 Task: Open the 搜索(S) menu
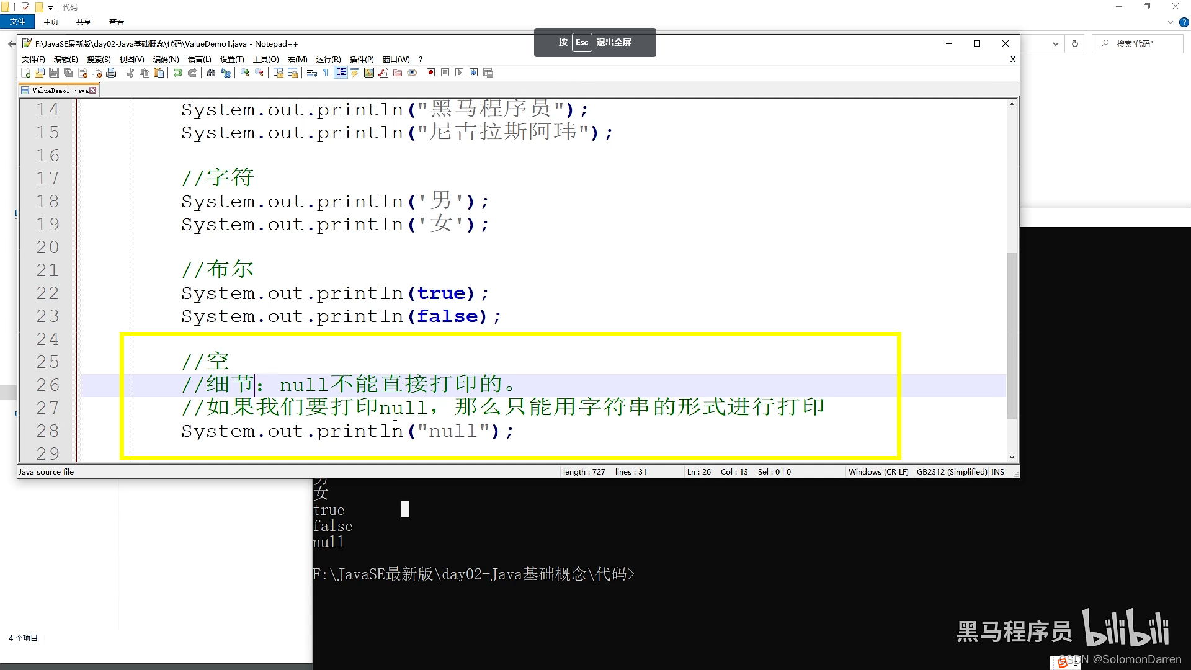coord(99,60)
